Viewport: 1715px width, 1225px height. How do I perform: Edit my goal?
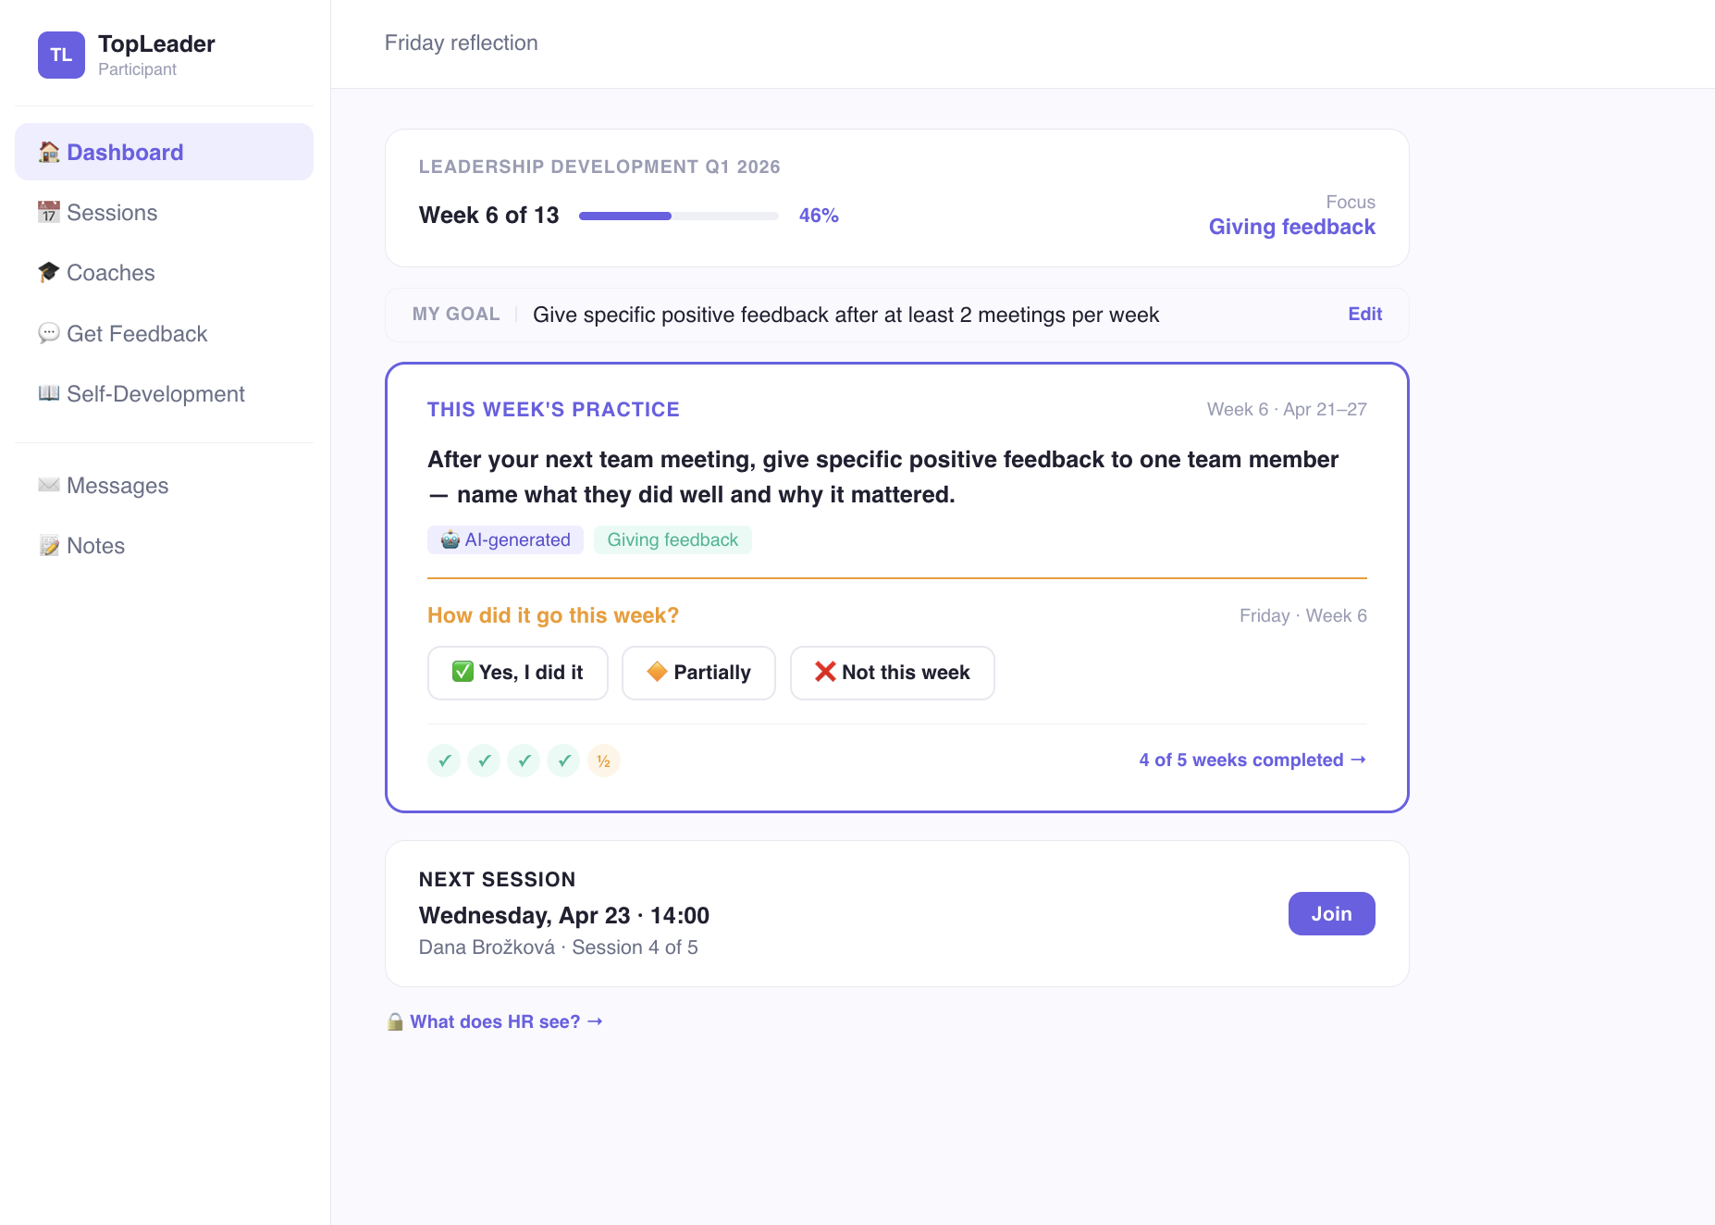tap(1364, 314)
